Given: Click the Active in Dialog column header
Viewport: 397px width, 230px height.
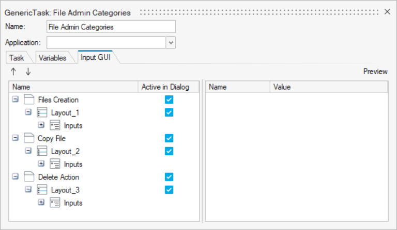Looking at the screenshot, I should pyautogui.click(x=169, y=87).
